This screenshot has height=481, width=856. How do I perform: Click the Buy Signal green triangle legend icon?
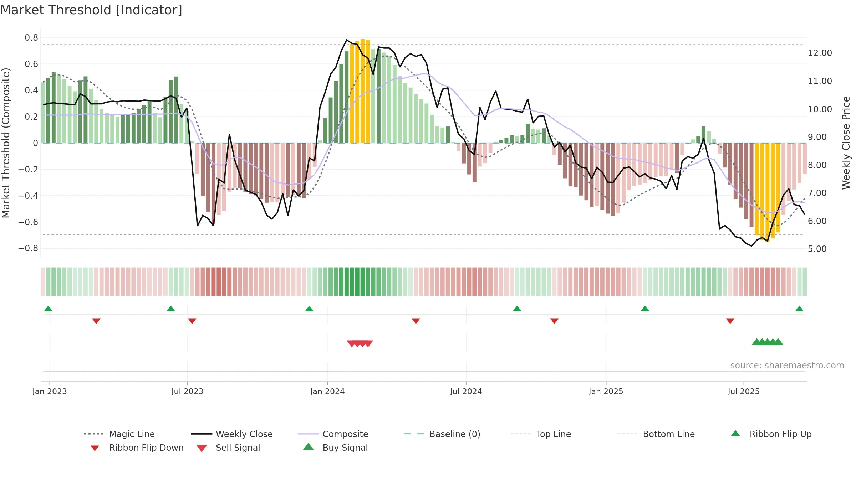(x=309, y=446)
